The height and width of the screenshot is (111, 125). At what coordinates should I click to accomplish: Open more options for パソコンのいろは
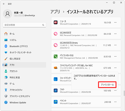tap(115, 56)
